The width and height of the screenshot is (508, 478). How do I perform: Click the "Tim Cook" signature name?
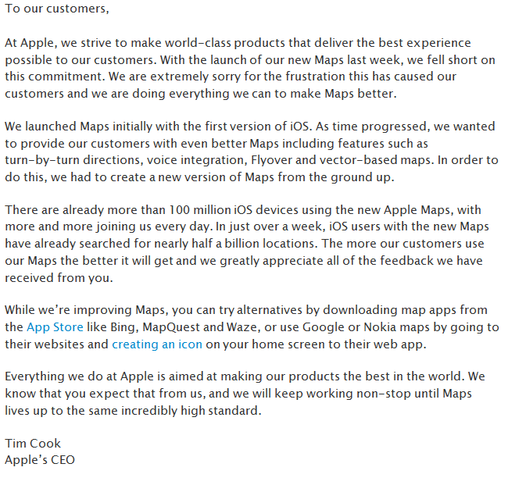(32, 443)
